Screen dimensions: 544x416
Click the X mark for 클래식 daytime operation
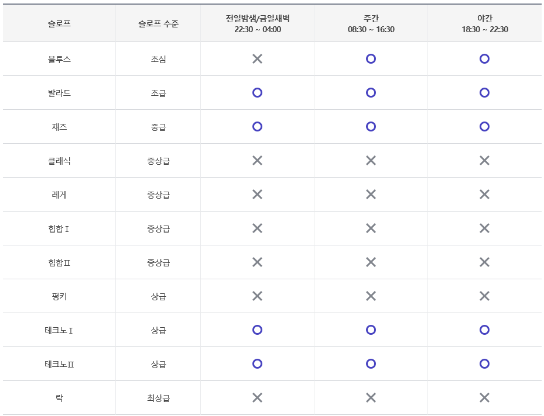[x=371, y=160]
